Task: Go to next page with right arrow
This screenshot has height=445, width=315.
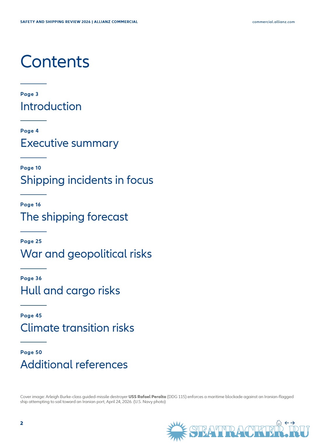Action: [x=293, y=423]
